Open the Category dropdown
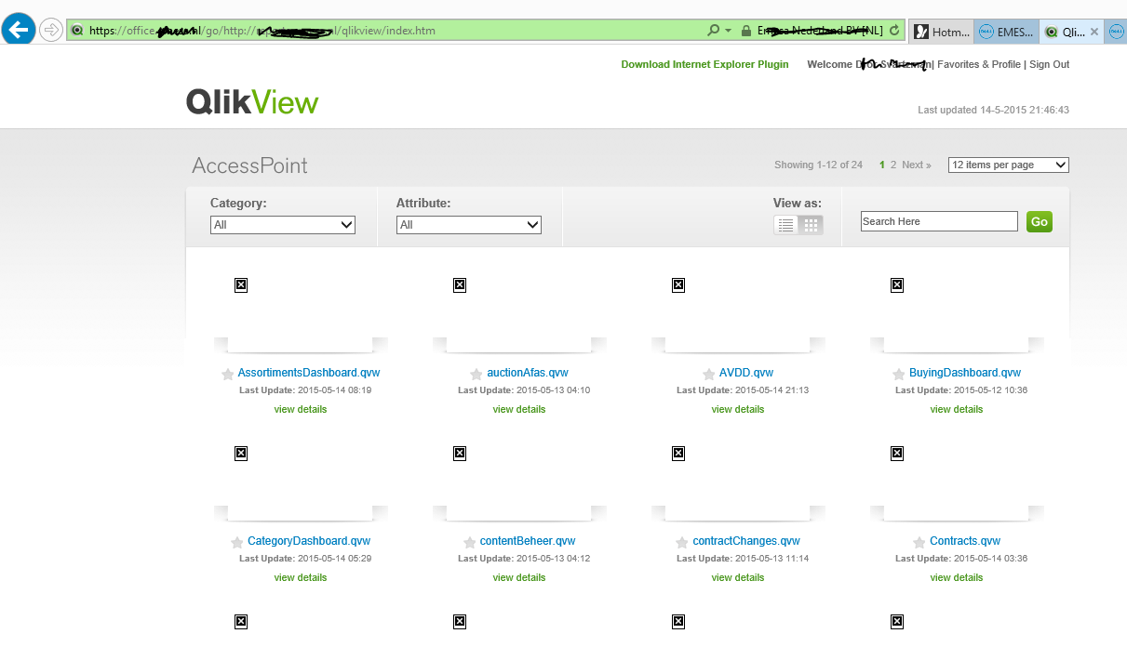This screenshot has width=1127, height=647. point(283,225)
